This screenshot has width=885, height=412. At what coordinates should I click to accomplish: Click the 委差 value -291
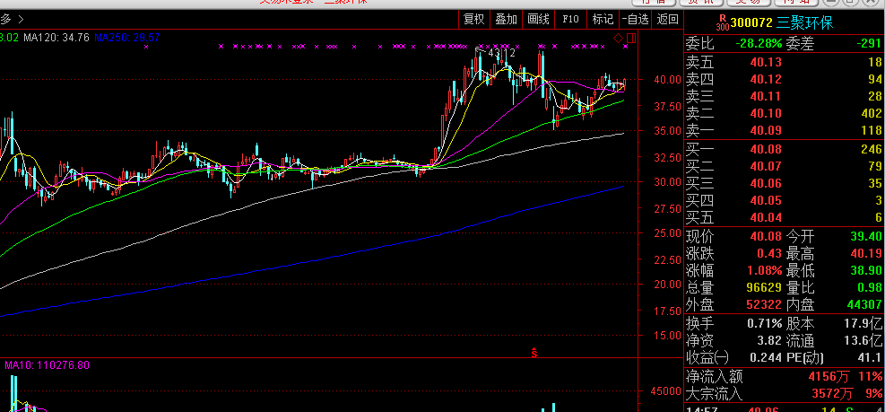[868, 43]
